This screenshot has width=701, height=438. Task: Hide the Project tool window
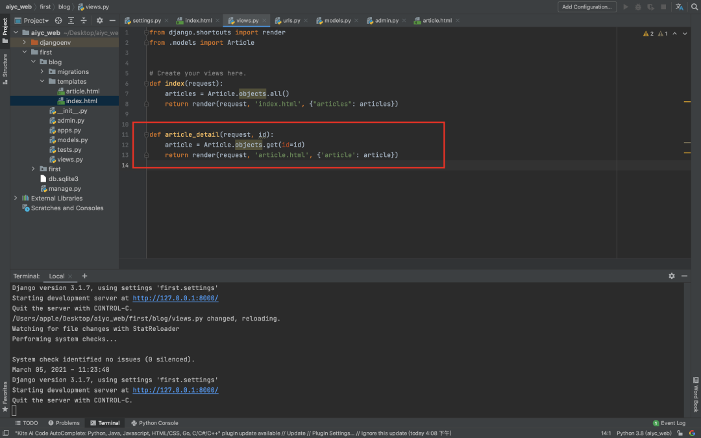coord(112,21)
